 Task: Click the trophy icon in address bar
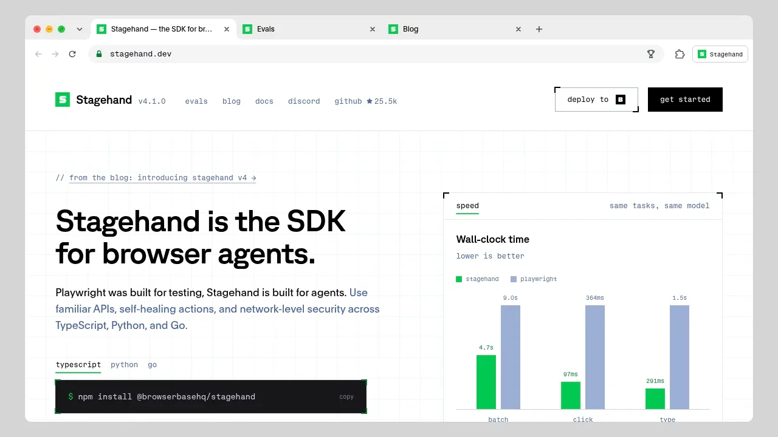(x=651, y=54)
